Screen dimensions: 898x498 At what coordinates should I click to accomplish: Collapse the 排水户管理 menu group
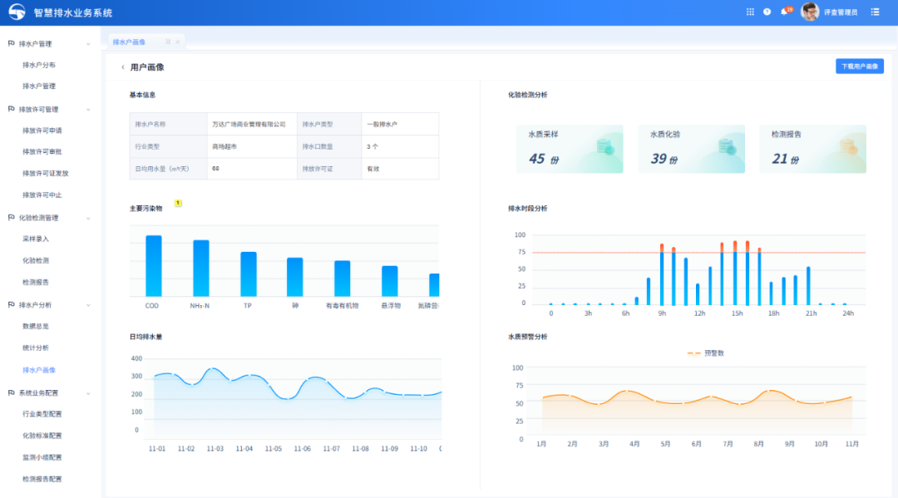coord(88,44)
